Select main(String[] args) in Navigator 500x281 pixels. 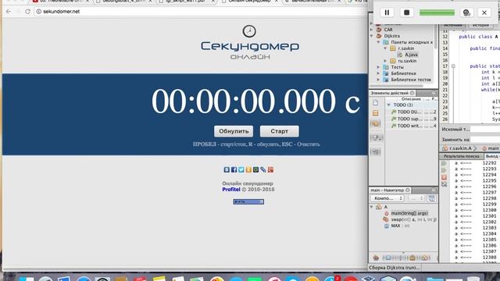coord(409,213)
